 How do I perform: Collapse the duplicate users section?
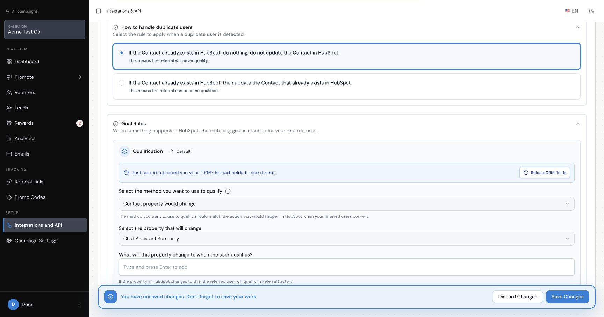(578, 27)
